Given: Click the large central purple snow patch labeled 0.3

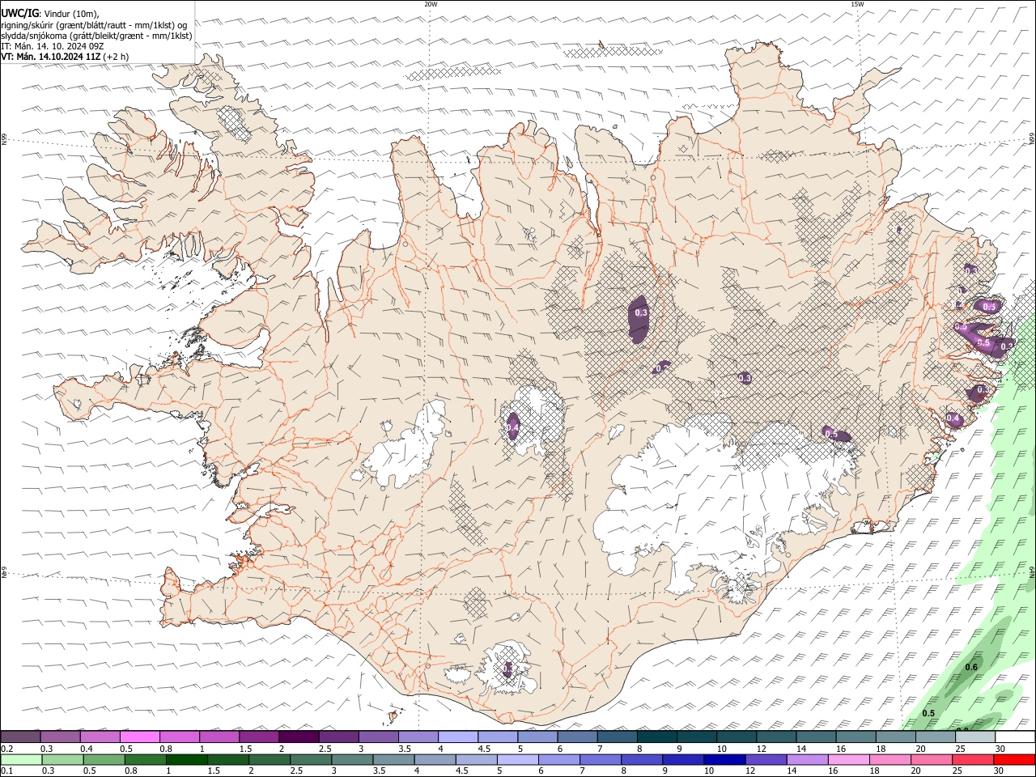Looking at the screenshot, I should (639, 319).
